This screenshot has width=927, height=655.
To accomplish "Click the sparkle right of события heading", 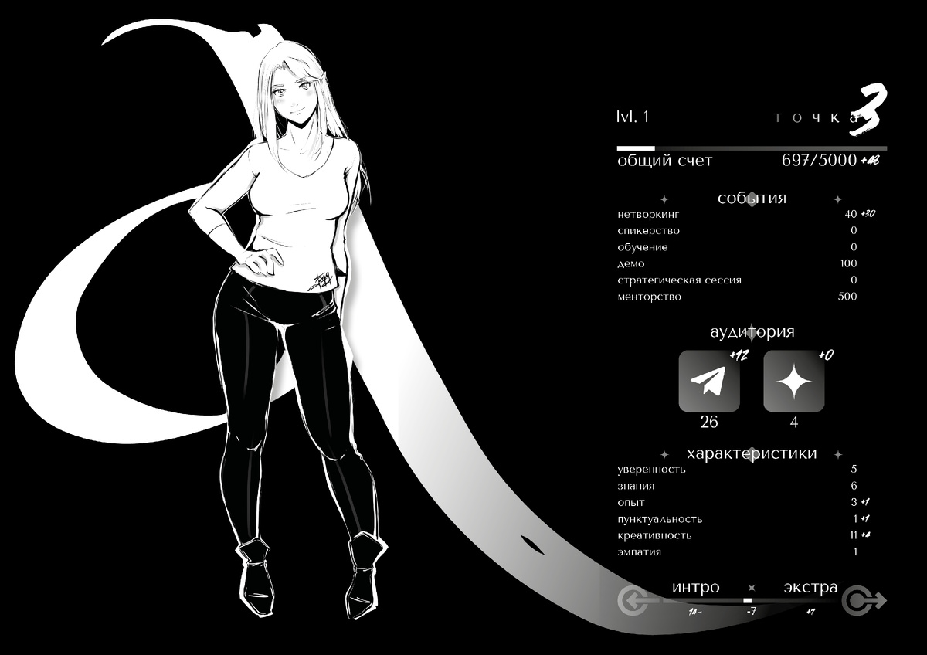I will (x=838, y=199).
